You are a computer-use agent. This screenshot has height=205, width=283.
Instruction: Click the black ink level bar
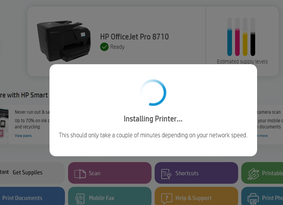tap(253, 37)
